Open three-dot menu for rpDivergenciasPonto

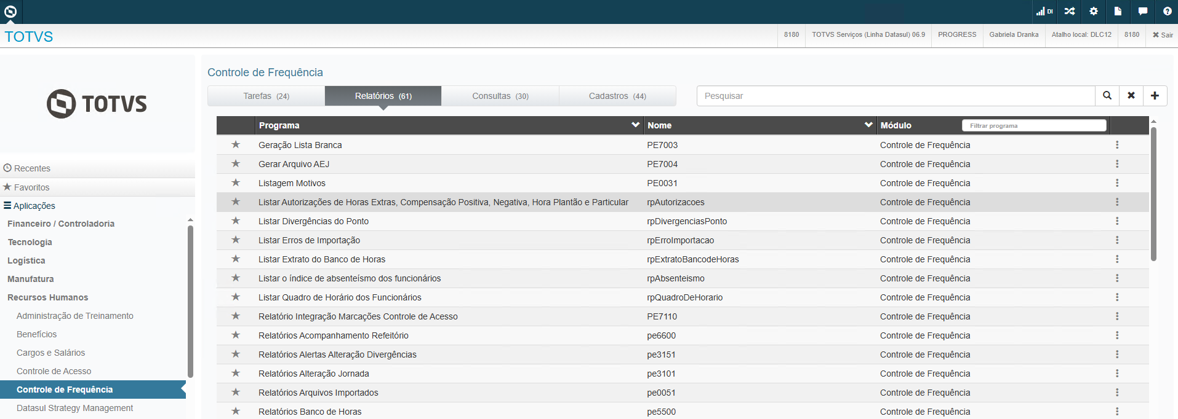tap(1117, 221)
